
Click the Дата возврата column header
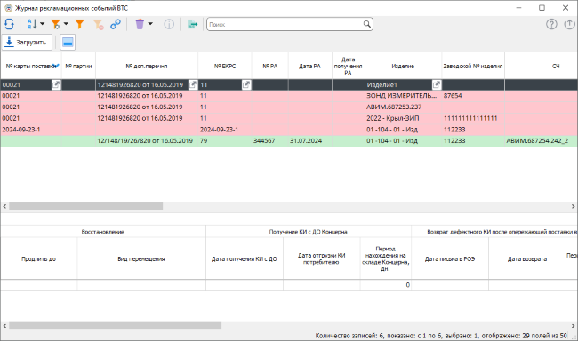(x=527, y=259)
